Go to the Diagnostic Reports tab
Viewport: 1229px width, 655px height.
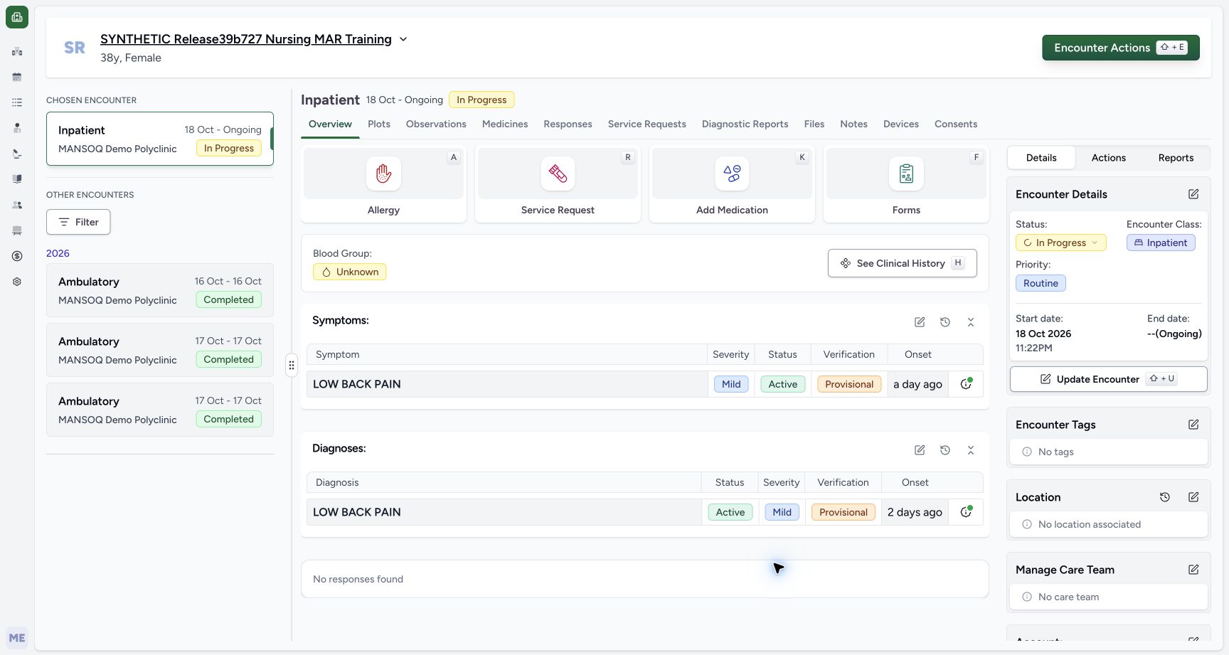pos(745,124)
